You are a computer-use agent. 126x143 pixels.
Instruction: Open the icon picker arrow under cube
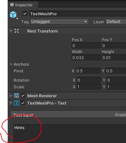[17, 19]
